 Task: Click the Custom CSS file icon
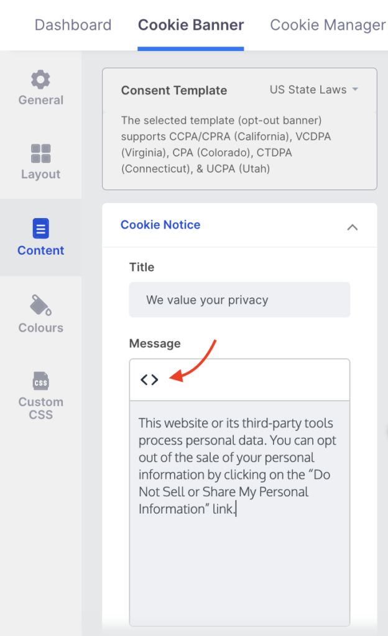(x=40, y=381)
